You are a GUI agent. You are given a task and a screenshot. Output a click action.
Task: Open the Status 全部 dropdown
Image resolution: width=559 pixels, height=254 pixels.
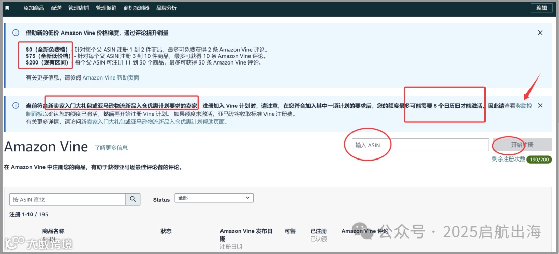(214, 198)
